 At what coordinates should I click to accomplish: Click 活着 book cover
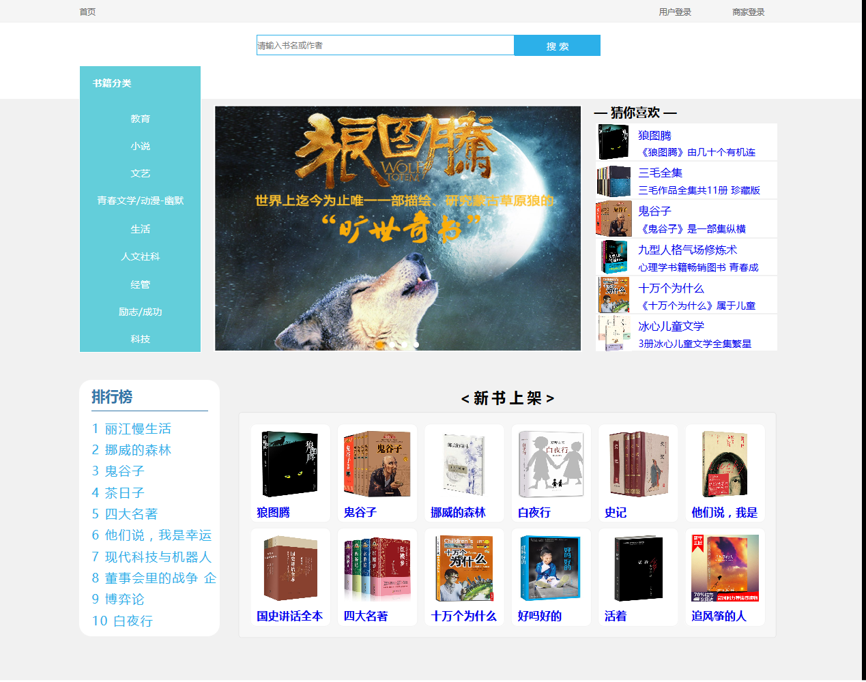pos(638,568)
